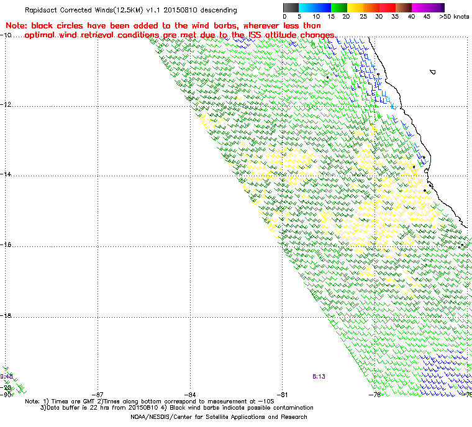This screenshot has width=472, height=427.
Task: Click the '-16' latitude axis label
Action: click(x=6, y=245)
